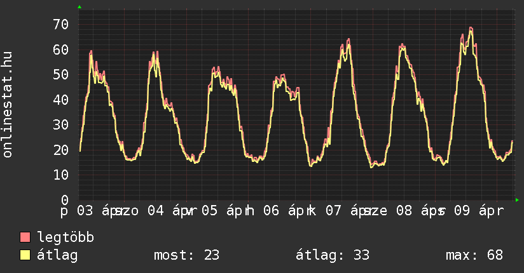Click the green arrow at x-axis end
Screen dimensions: 524x273
pos(518,200)
